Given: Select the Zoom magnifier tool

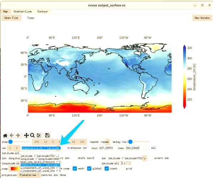Looking at the screenshot, I should (32, 135).
